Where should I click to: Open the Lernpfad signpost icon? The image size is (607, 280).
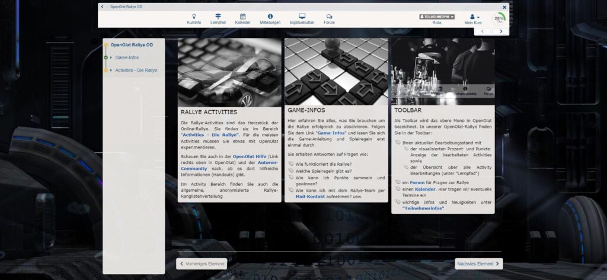click(x=218, y=16)
